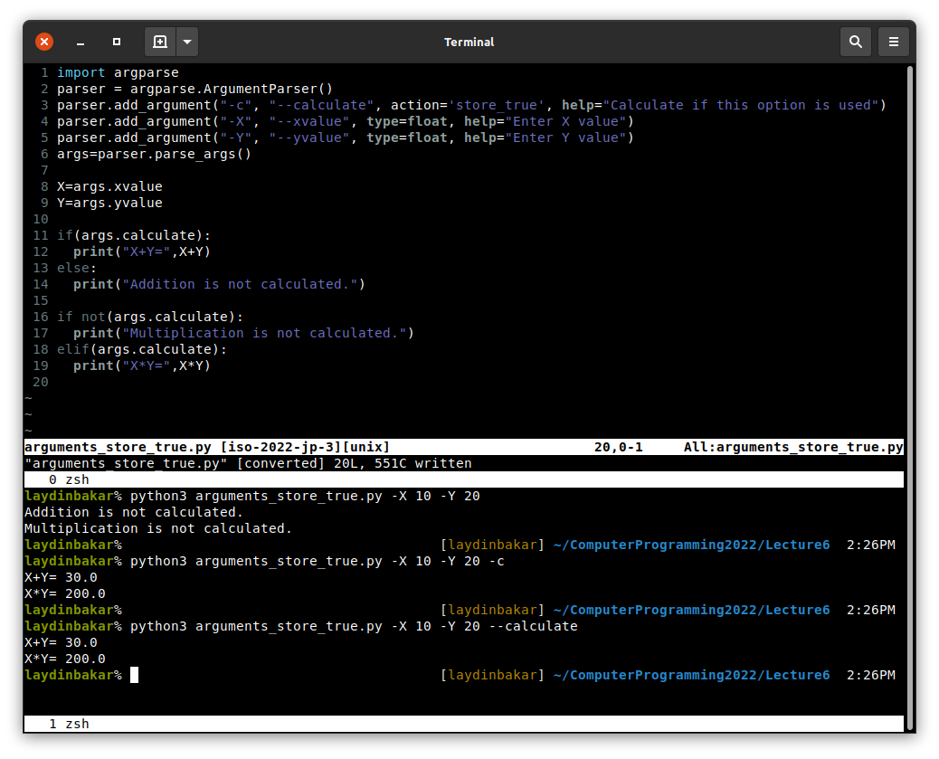The width and height of the screenshot is (939, 759).
Task: Maximize the Terminal window
Action: (117, 42)
